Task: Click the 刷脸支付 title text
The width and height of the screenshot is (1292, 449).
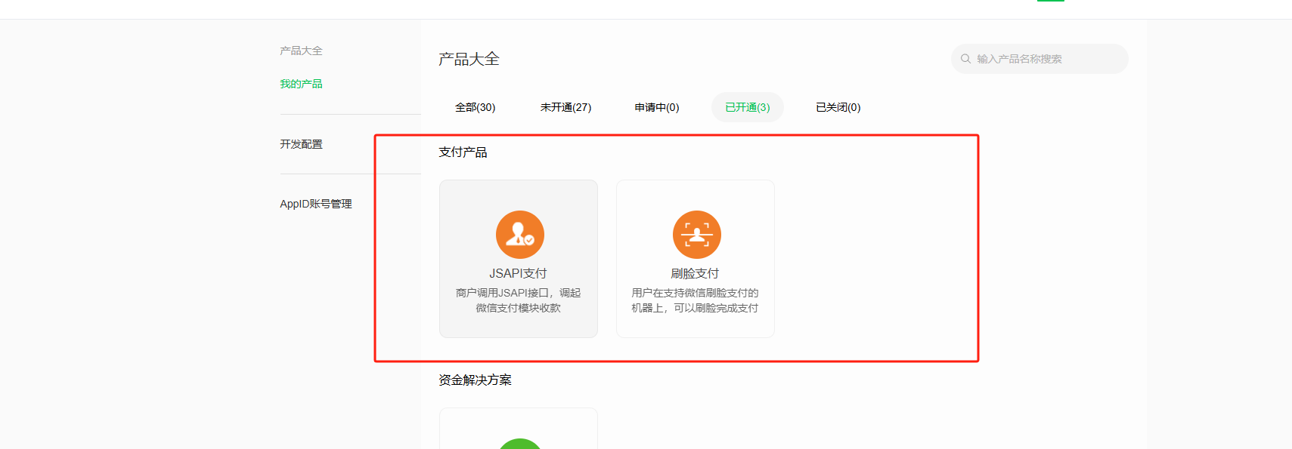Action: tap(695, 273)
